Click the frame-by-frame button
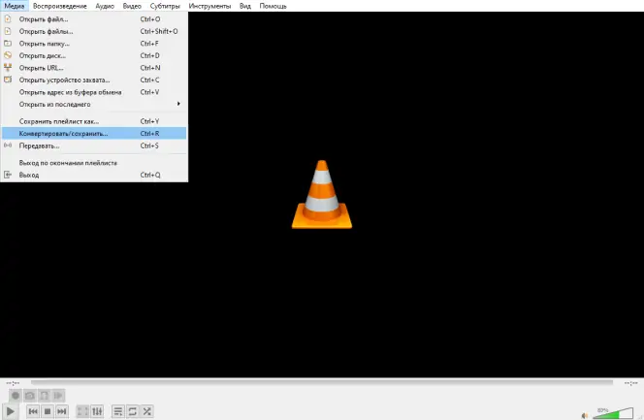Viewport: 644px width, 420px height. click(58, 396)
